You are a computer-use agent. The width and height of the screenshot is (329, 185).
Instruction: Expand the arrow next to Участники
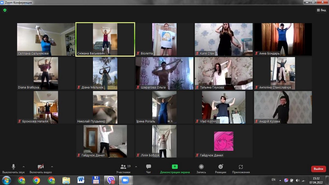coord(136,167)
